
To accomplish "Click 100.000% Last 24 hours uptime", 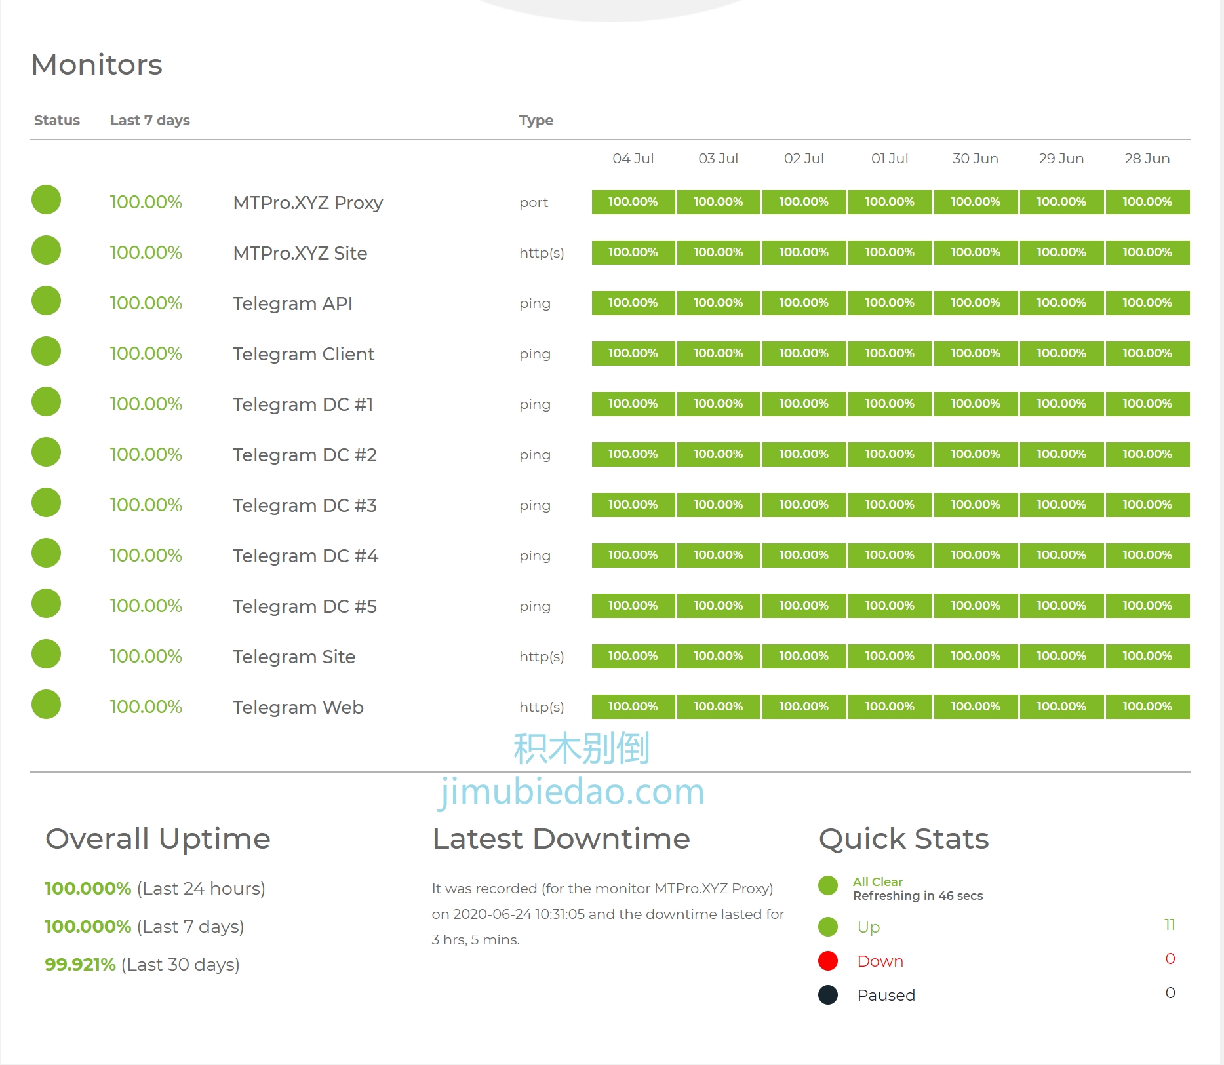I will (x=155, y=889).
